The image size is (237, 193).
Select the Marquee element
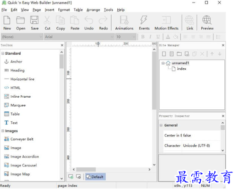[15, 105]
